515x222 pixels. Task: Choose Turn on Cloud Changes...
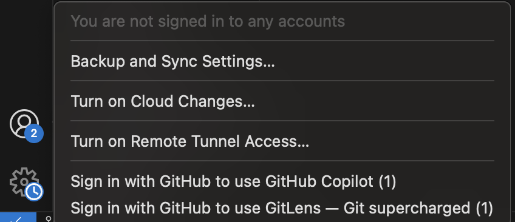coord(282,101)
